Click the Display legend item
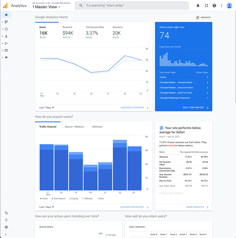The image size is (236, 238). click(74, 199)
